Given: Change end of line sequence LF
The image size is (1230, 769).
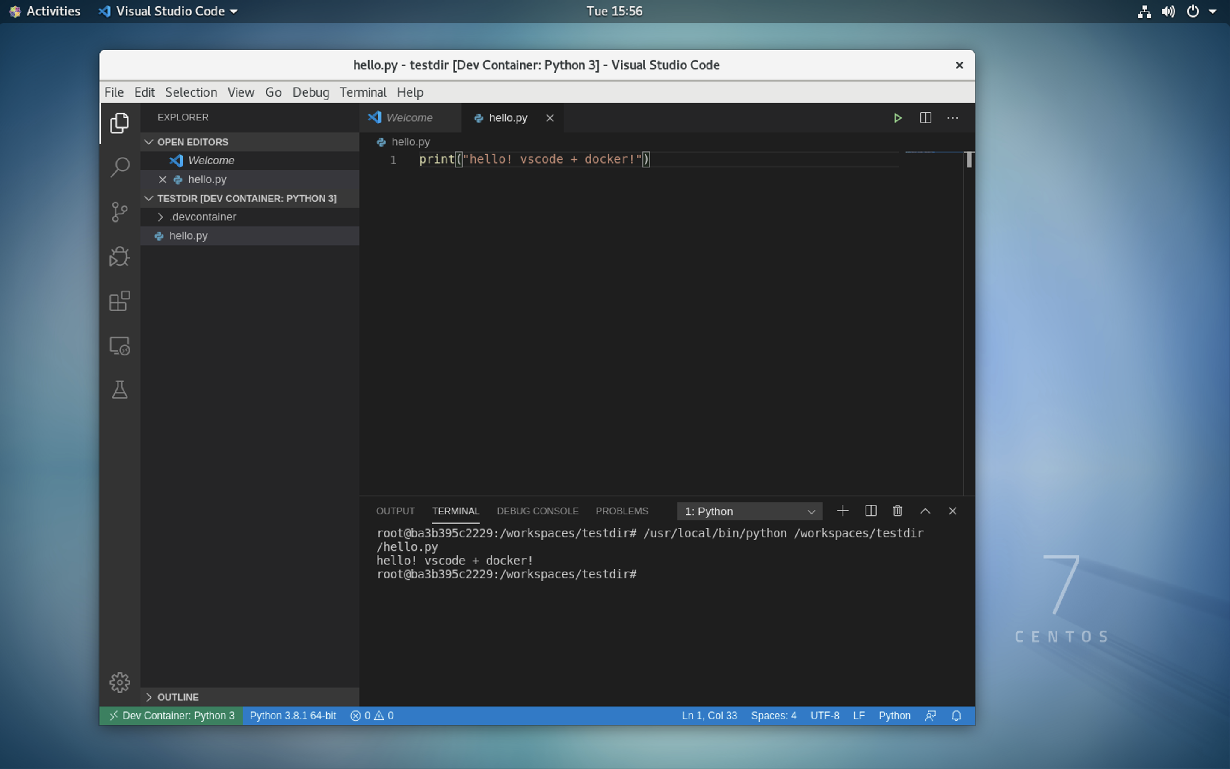Looking at the screenshot, I should [859, 716].
